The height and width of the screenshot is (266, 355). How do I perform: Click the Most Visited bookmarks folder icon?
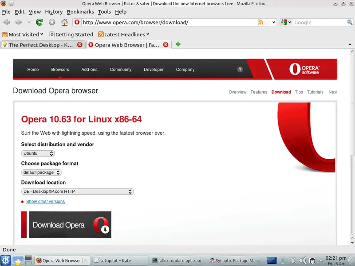(5, 35)
